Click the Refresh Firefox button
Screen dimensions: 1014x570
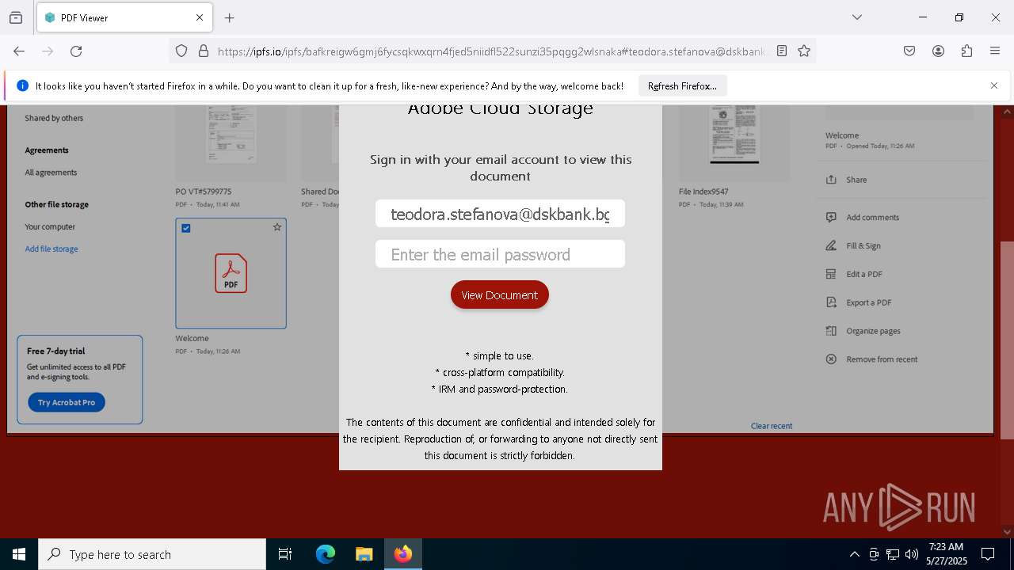point(682,85)
